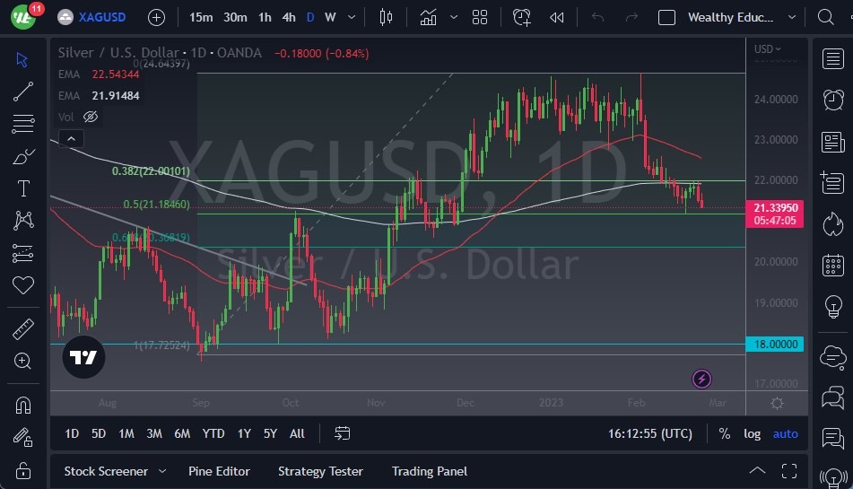Select the brush drawing tool

click(22, 156)
